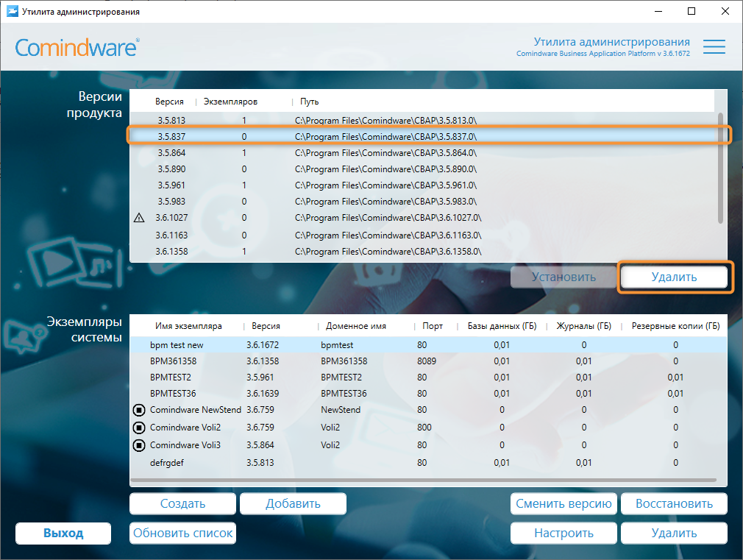743x560 pixels.
Task: Click the Путь column header
Action: coord(309,102)
